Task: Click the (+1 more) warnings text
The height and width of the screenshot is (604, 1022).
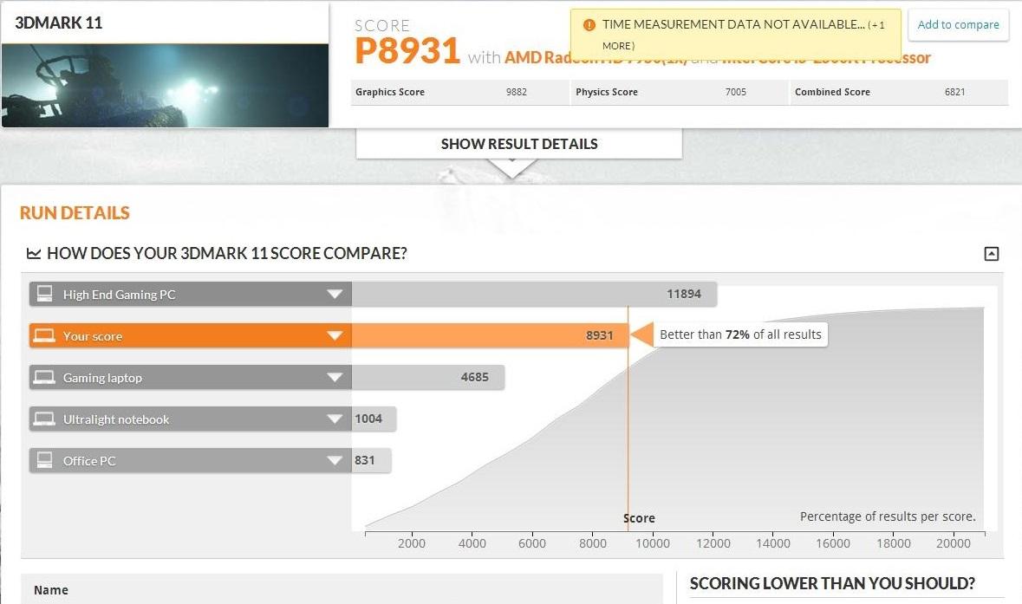Action: pos(743,35)
